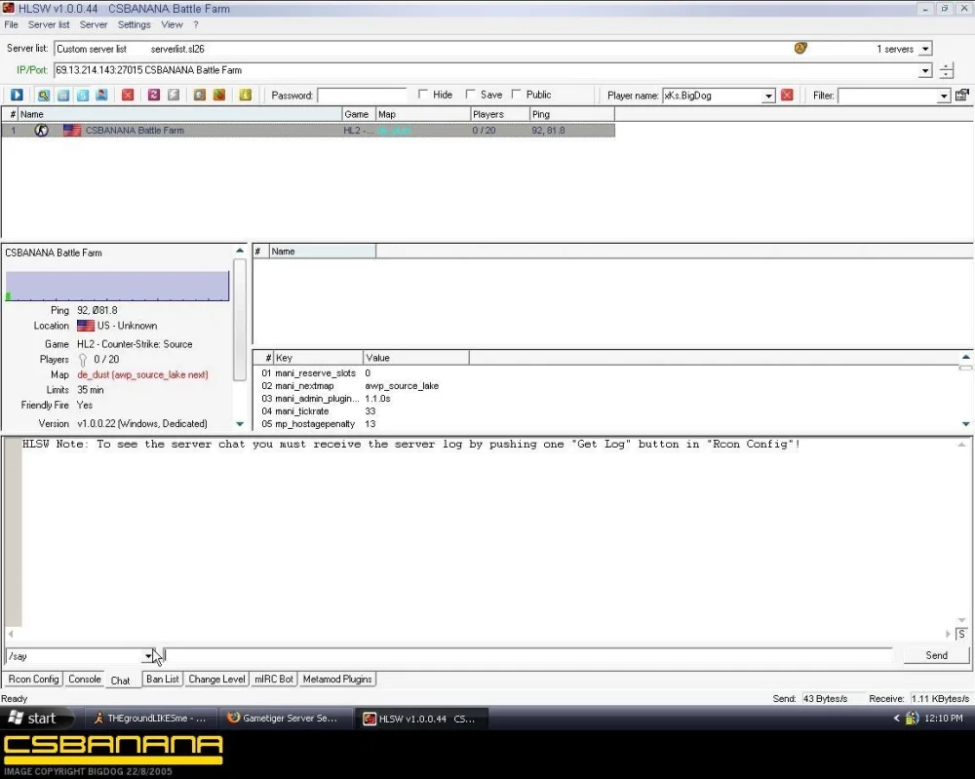
Task: Open the File menu
Action: point(11,25)
